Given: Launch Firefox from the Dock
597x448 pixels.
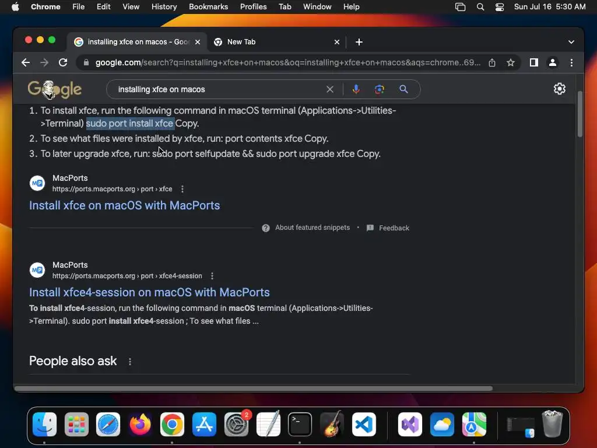Looking at the screenshot, I should click(140, 424).
